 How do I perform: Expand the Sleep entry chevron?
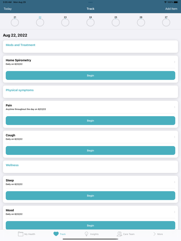[174, 182]
